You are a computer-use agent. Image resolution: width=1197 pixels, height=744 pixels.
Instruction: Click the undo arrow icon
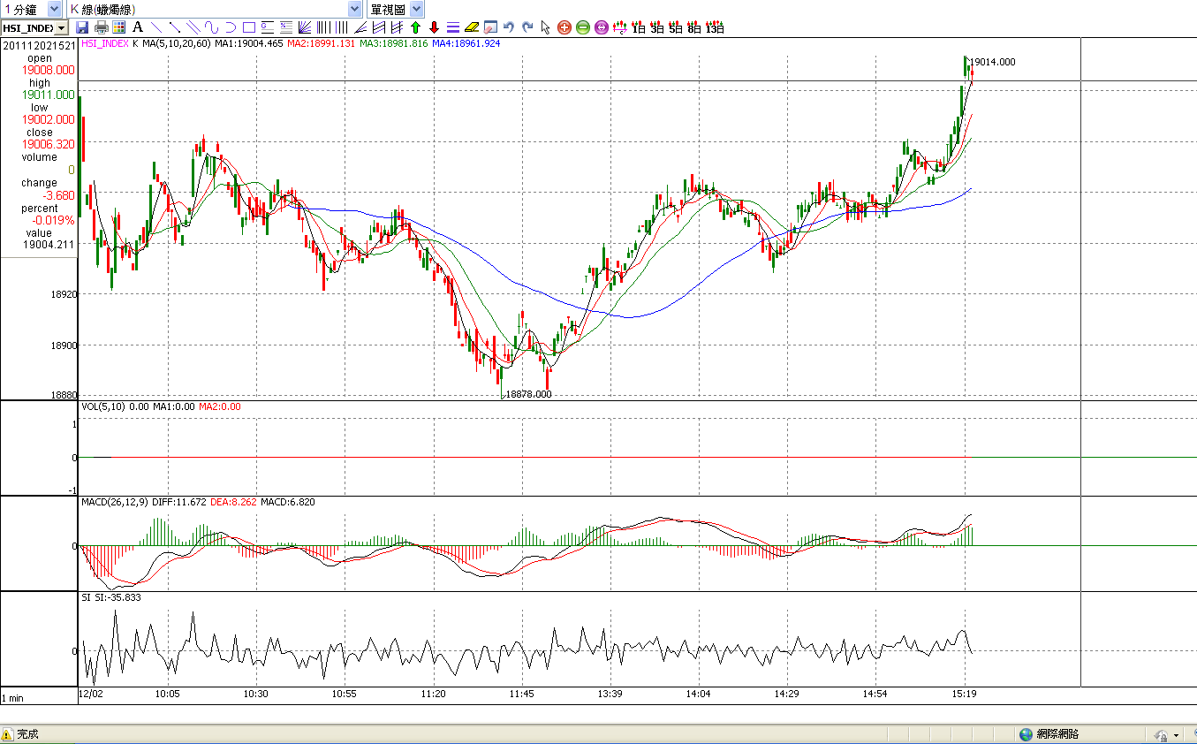point(509,27)
